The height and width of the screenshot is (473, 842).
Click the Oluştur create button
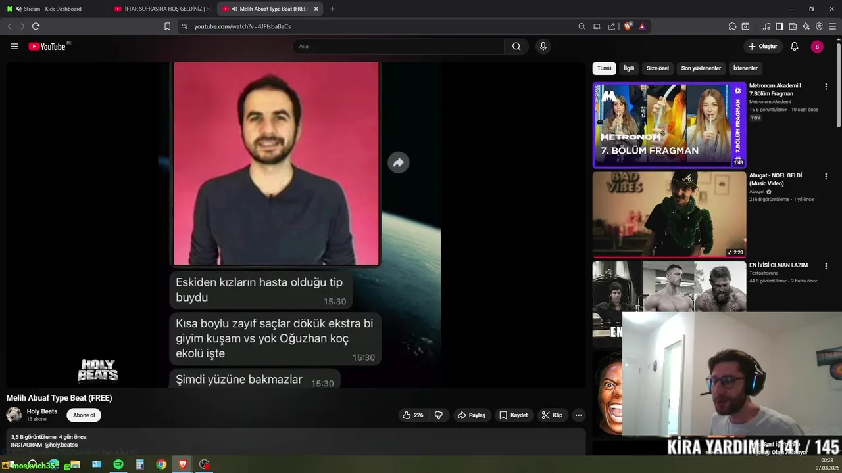click(762, 46)
